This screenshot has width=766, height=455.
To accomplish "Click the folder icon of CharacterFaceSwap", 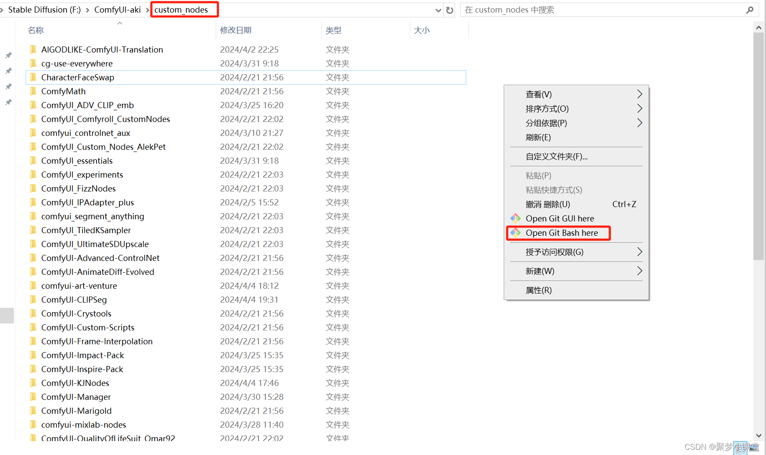I will coord(33,77).
